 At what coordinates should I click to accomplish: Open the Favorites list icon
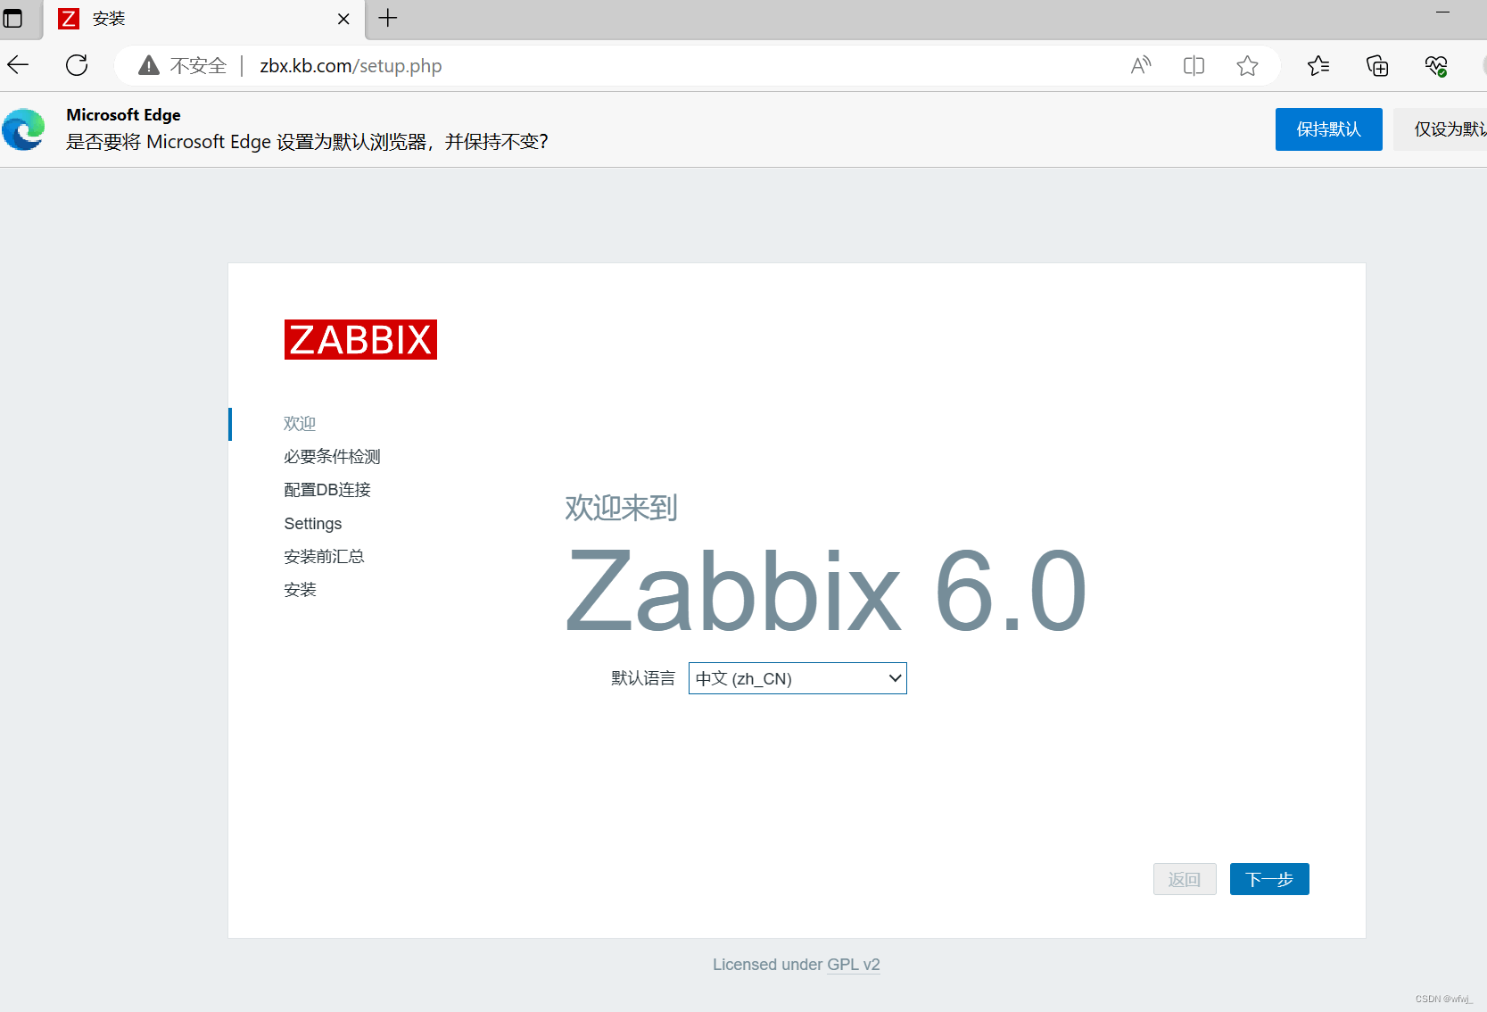click(x=1318, y=65)
